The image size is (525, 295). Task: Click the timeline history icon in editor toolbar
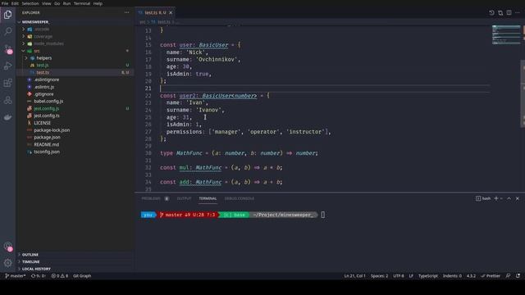tap(491, 13)
